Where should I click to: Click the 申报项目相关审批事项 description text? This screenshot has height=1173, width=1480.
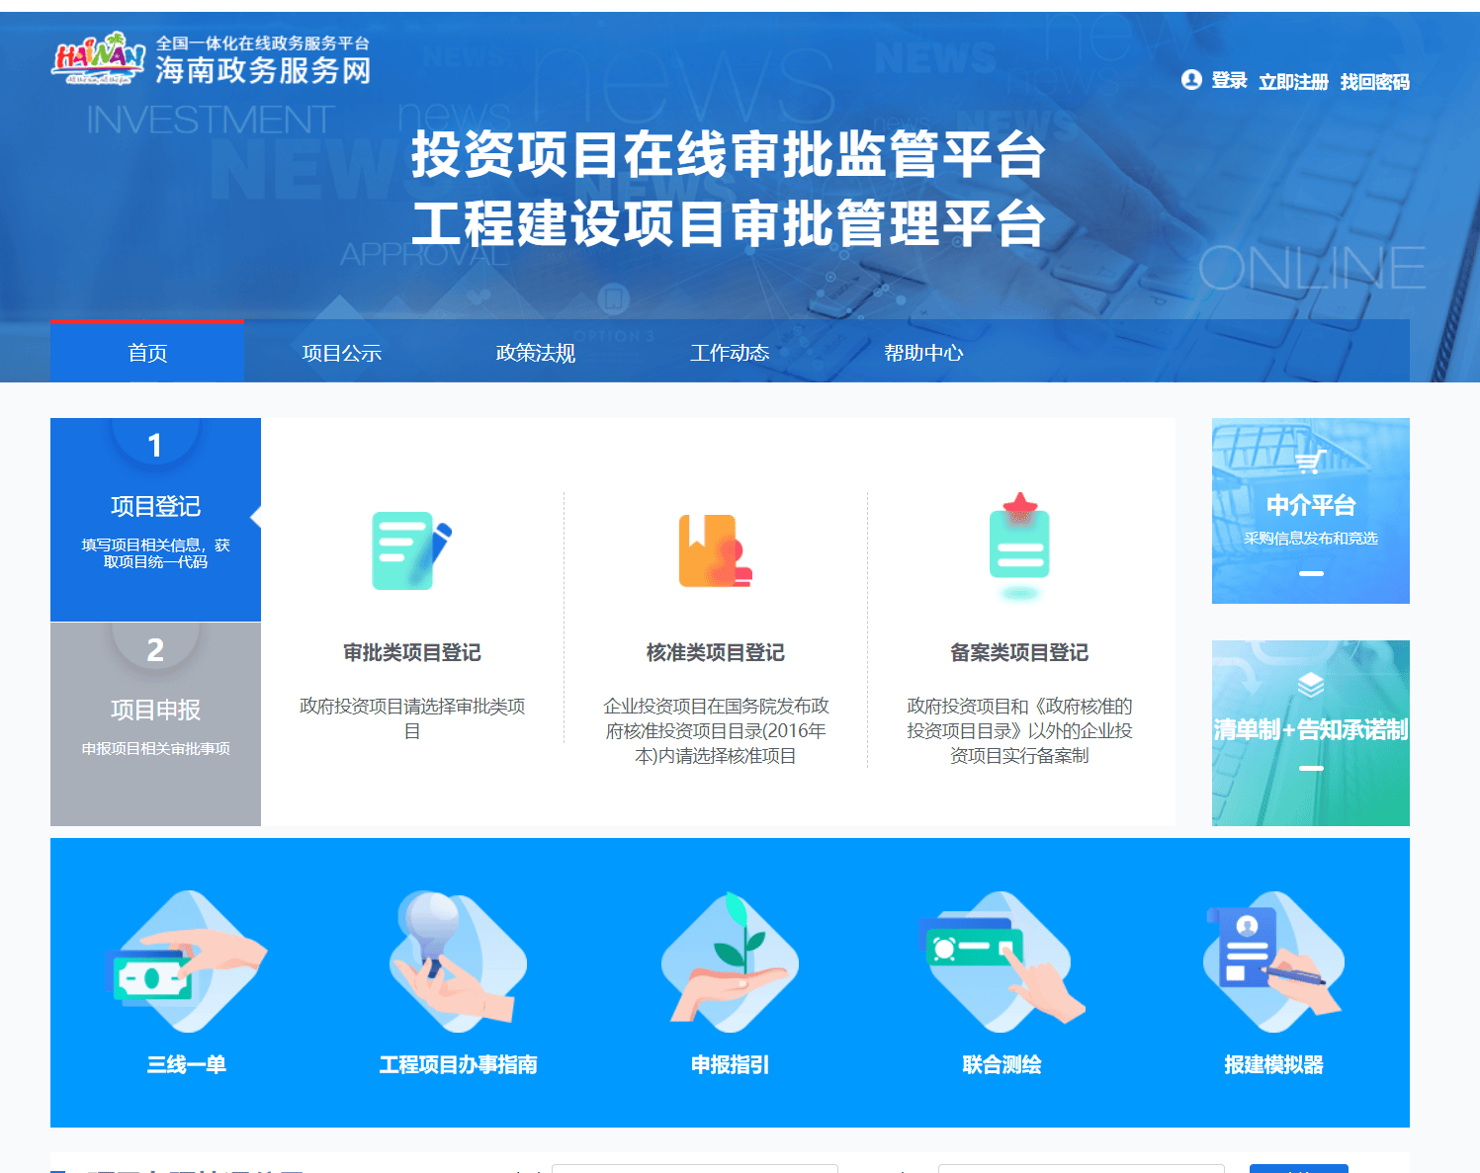pos(155,748)
